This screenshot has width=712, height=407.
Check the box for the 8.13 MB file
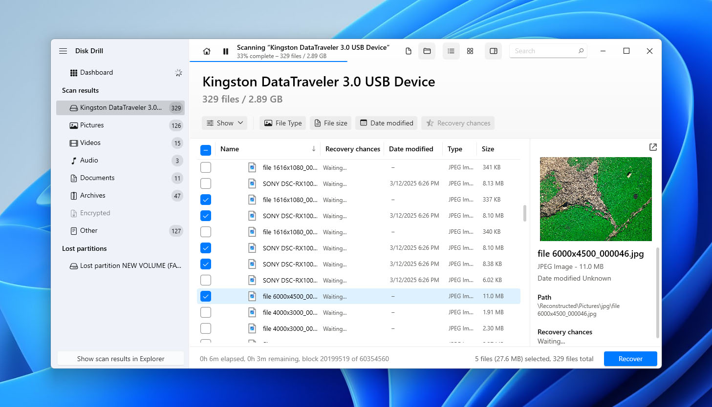206,183
